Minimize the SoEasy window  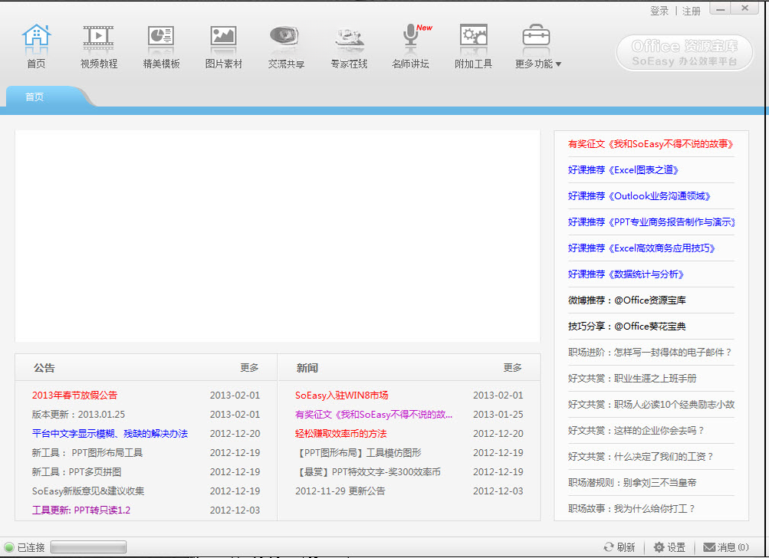(x=720, y=9)
